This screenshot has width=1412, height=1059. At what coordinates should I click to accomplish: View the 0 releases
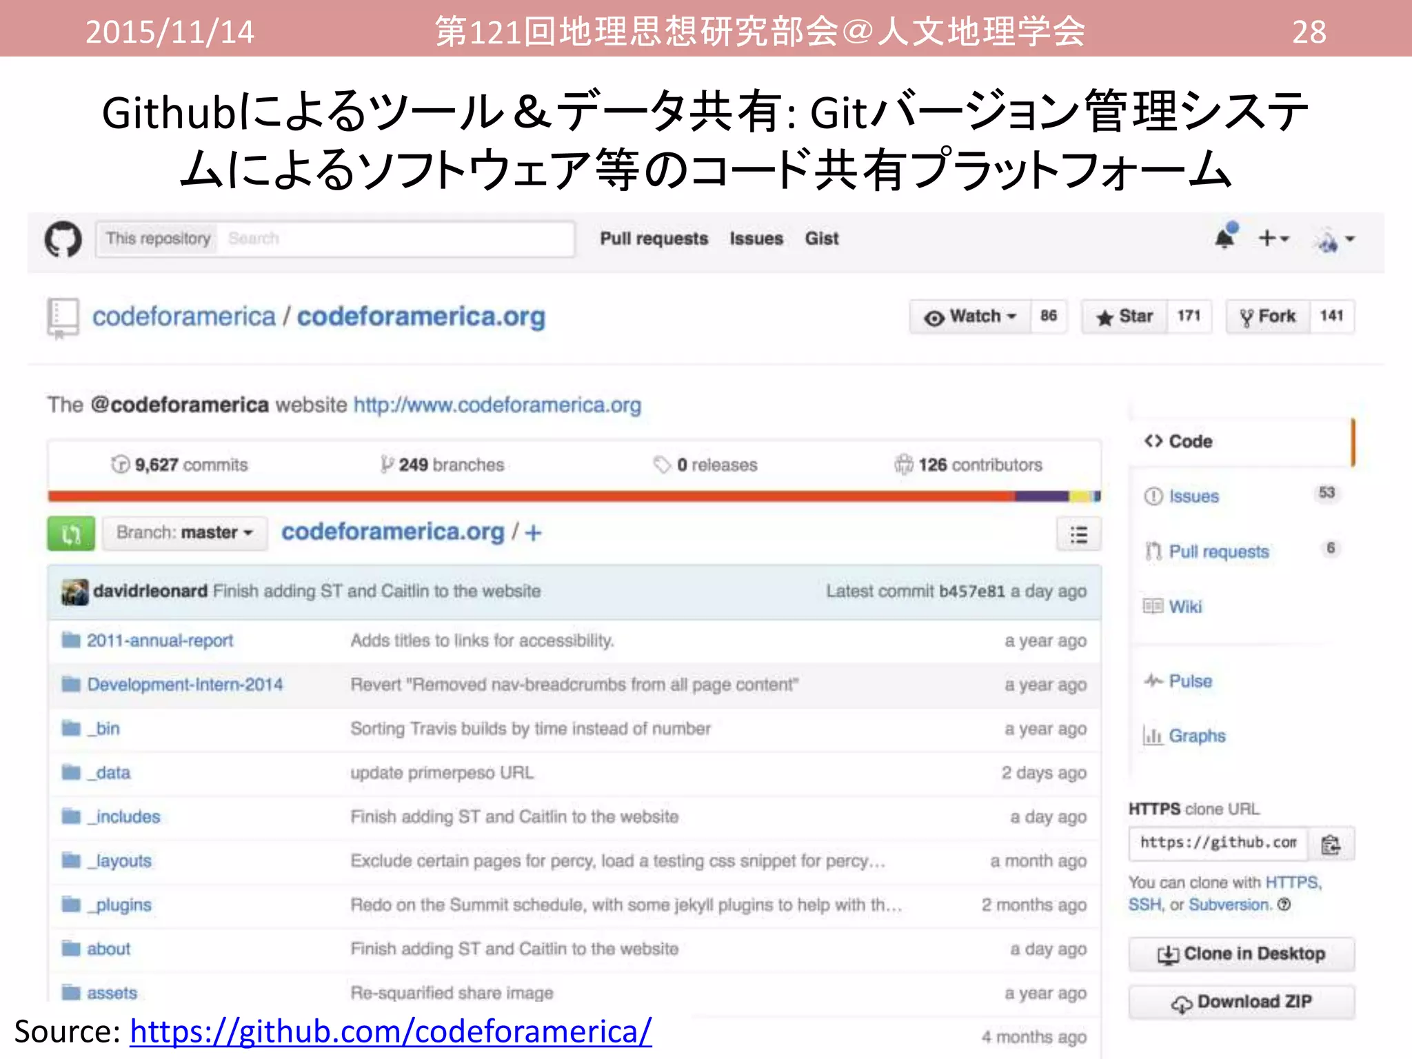[x=705, y=465]
